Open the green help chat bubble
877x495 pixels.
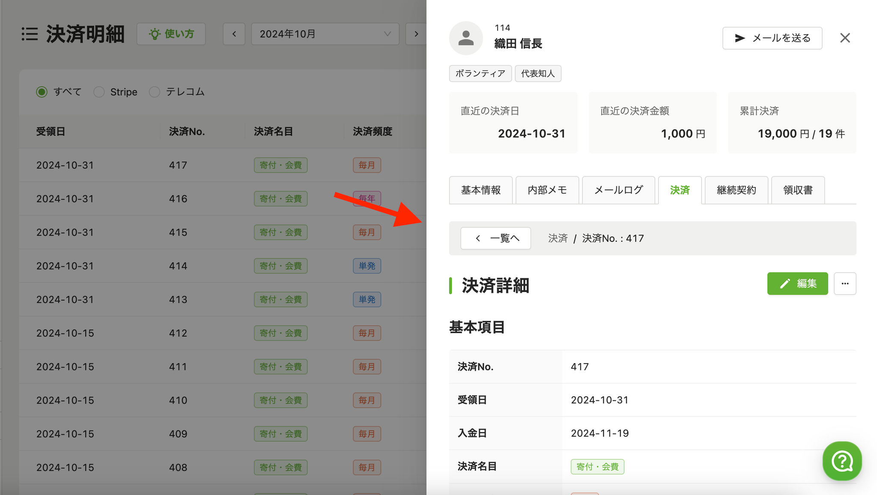[842, 461]
